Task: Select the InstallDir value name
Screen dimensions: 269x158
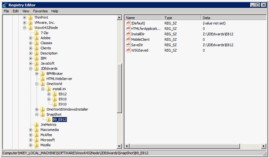Action: tap(138, 34)
